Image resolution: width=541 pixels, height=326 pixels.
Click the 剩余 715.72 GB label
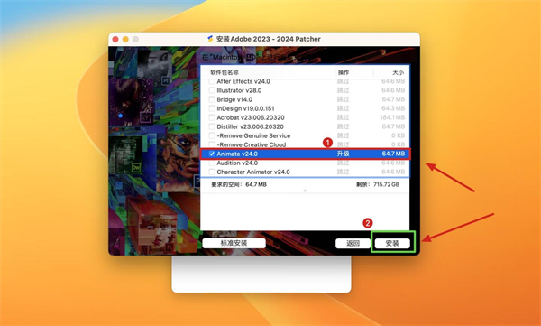tap(378, 184)
